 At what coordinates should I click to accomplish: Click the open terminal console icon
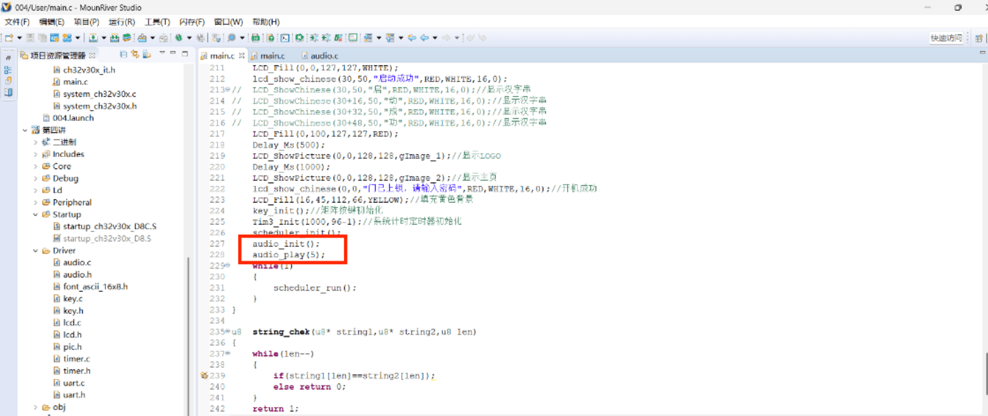[x=284, y=38]
